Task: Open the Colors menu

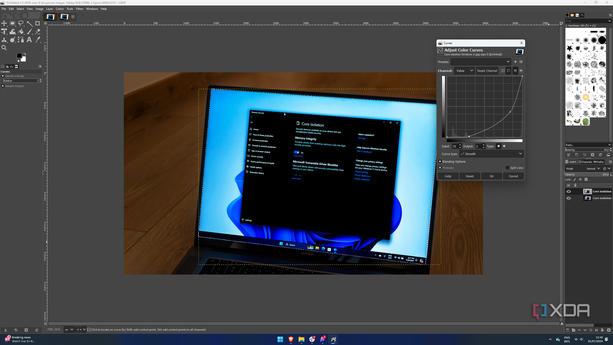Action: coord(59,9)
